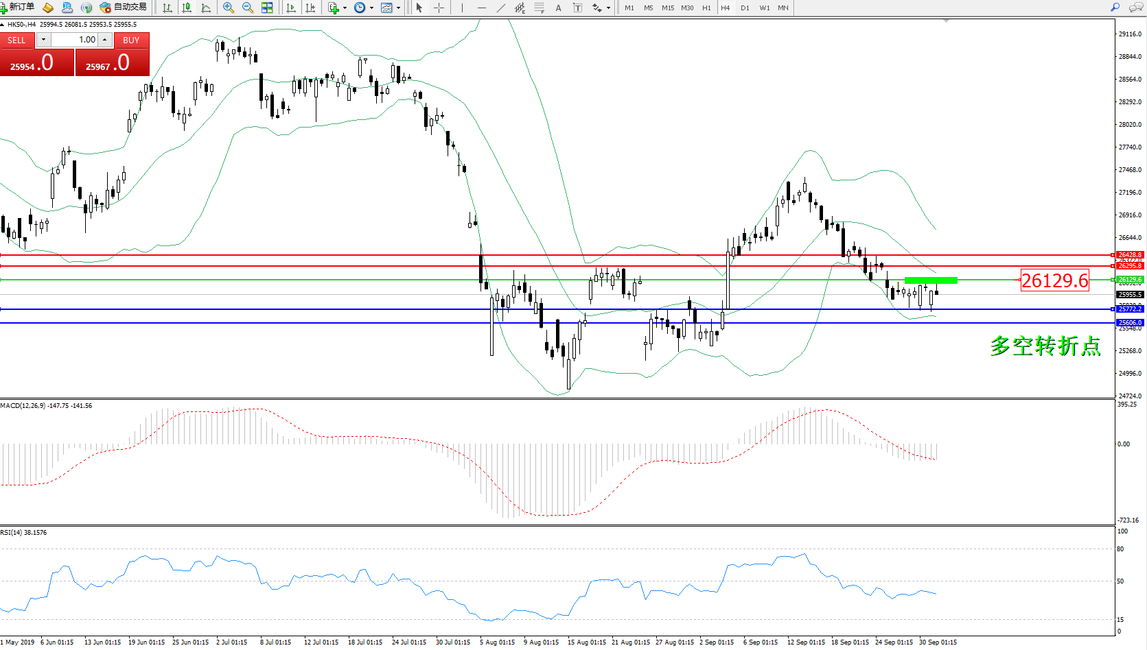
Task: Click the zoom out magnifier icon
Action: click(247, 8)
